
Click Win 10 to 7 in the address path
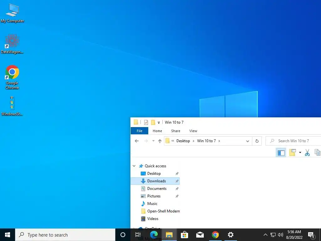(x=206, y=141)
